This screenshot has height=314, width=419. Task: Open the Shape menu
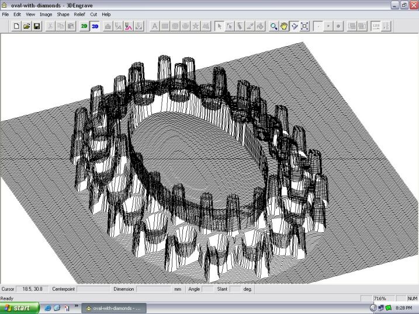pos(63,14)
